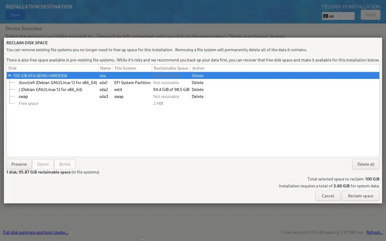
Task: Cancel the reclaim disk space dialog
Action: 328,196
